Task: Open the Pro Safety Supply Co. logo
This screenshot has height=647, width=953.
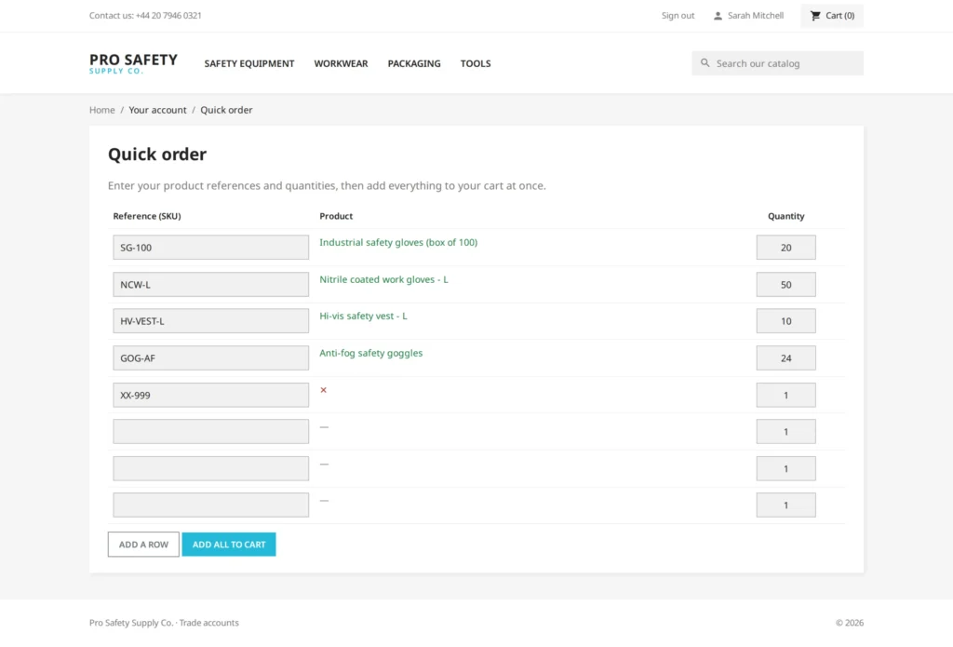Action: click(133, 63)
